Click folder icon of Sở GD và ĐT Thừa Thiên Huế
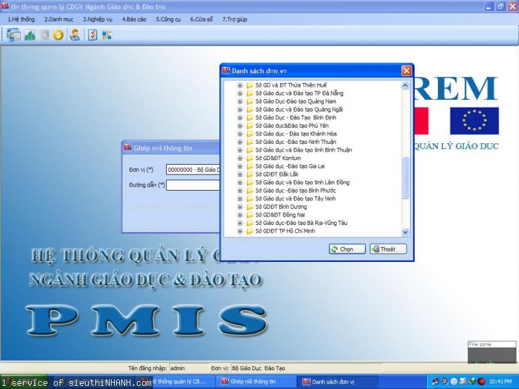Image resolution: width=519 pixels, height=389 pixels. point(250,86)
